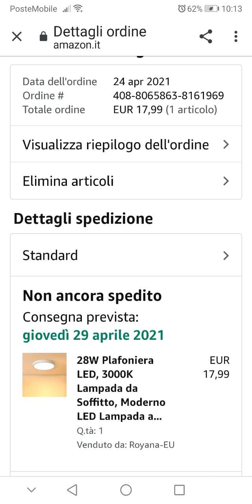Tap the Standard shipping option row
252x504 pixels.
pos(50,256)
